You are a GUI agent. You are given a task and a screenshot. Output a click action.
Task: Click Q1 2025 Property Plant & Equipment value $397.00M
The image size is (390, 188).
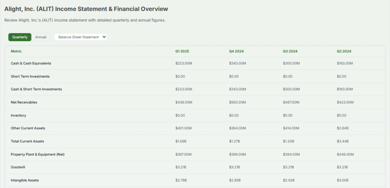pos(184,154)
